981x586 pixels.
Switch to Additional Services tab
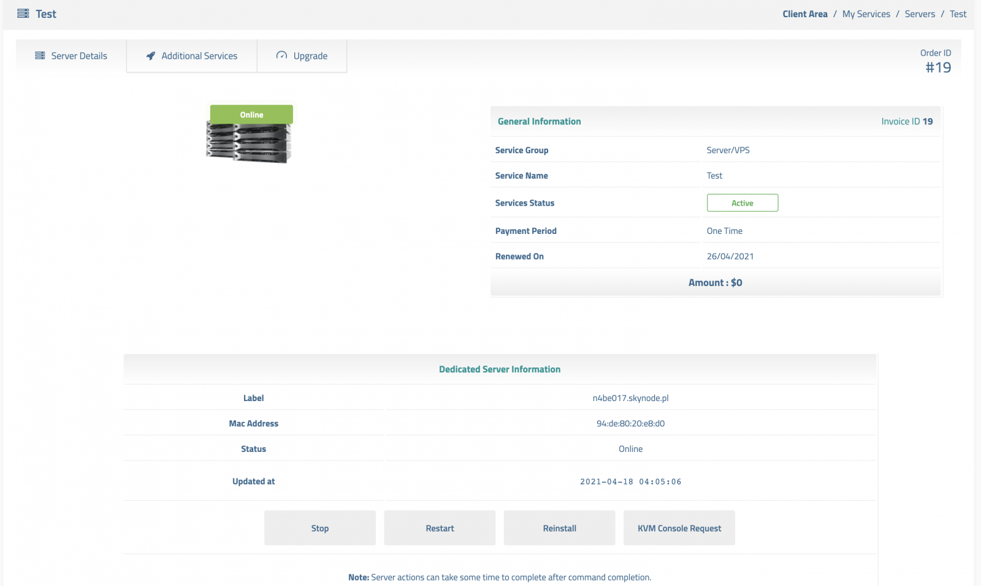click(192, 56)
